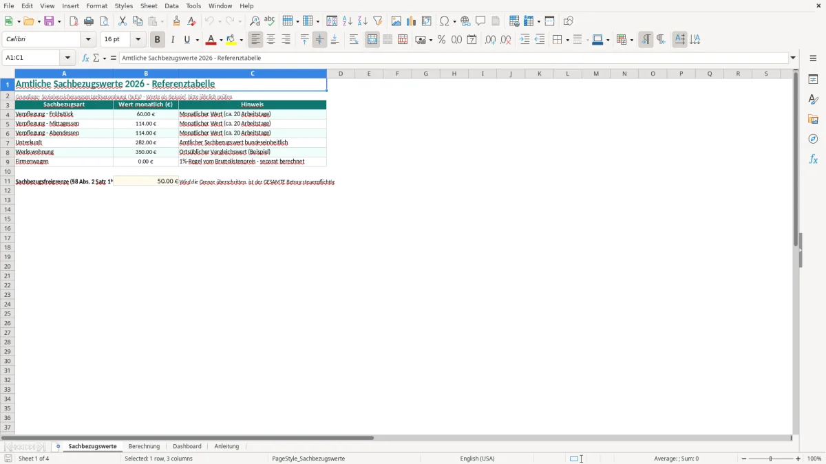
Task: Insert a chart
Action: pyautogui.click(x=412, y=21)
